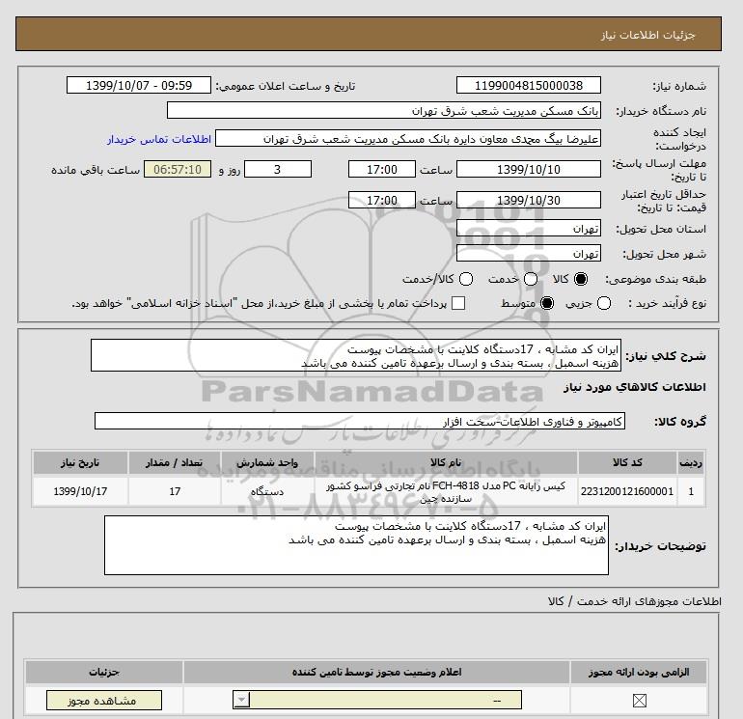Click the واحد شمارش column header
This screenshot has width=743, height=719.
[267, 462]
